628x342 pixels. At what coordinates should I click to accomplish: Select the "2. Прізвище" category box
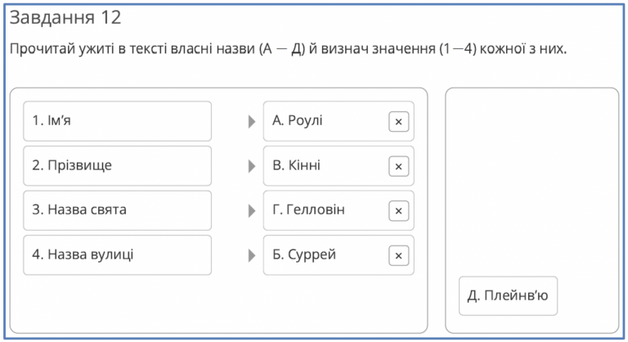tap(118, 166)
